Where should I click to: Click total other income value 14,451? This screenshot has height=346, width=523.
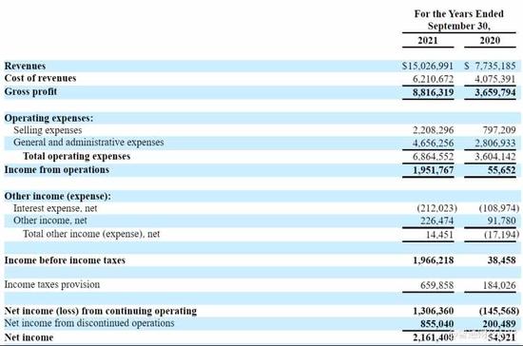point(439,235)
